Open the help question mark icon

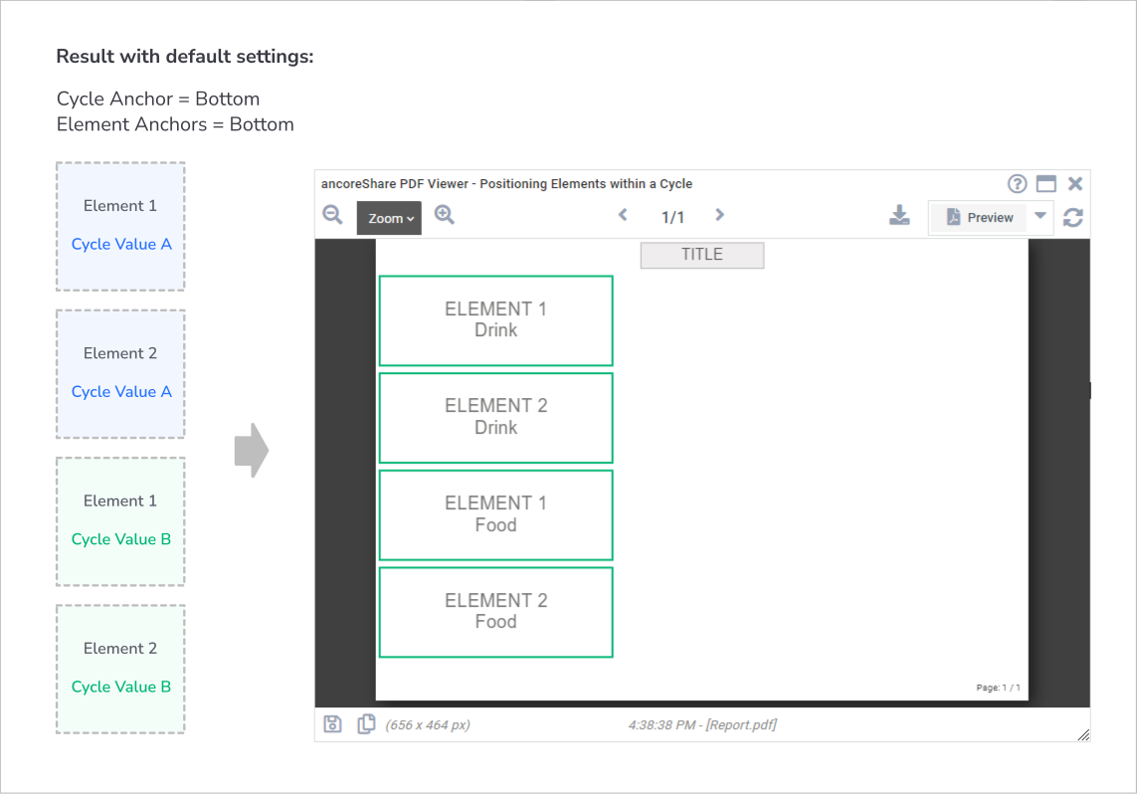pyautogui.click(x=1018, y=184)
